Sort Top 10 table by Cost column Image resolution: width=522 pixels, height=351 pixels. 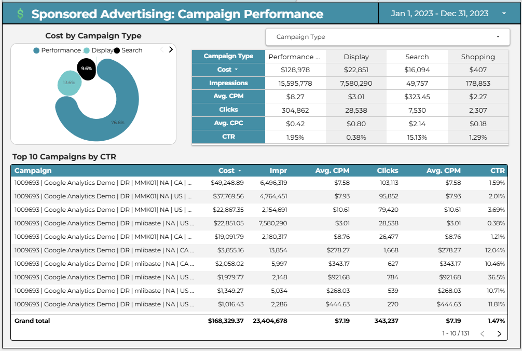coord(229,170)
